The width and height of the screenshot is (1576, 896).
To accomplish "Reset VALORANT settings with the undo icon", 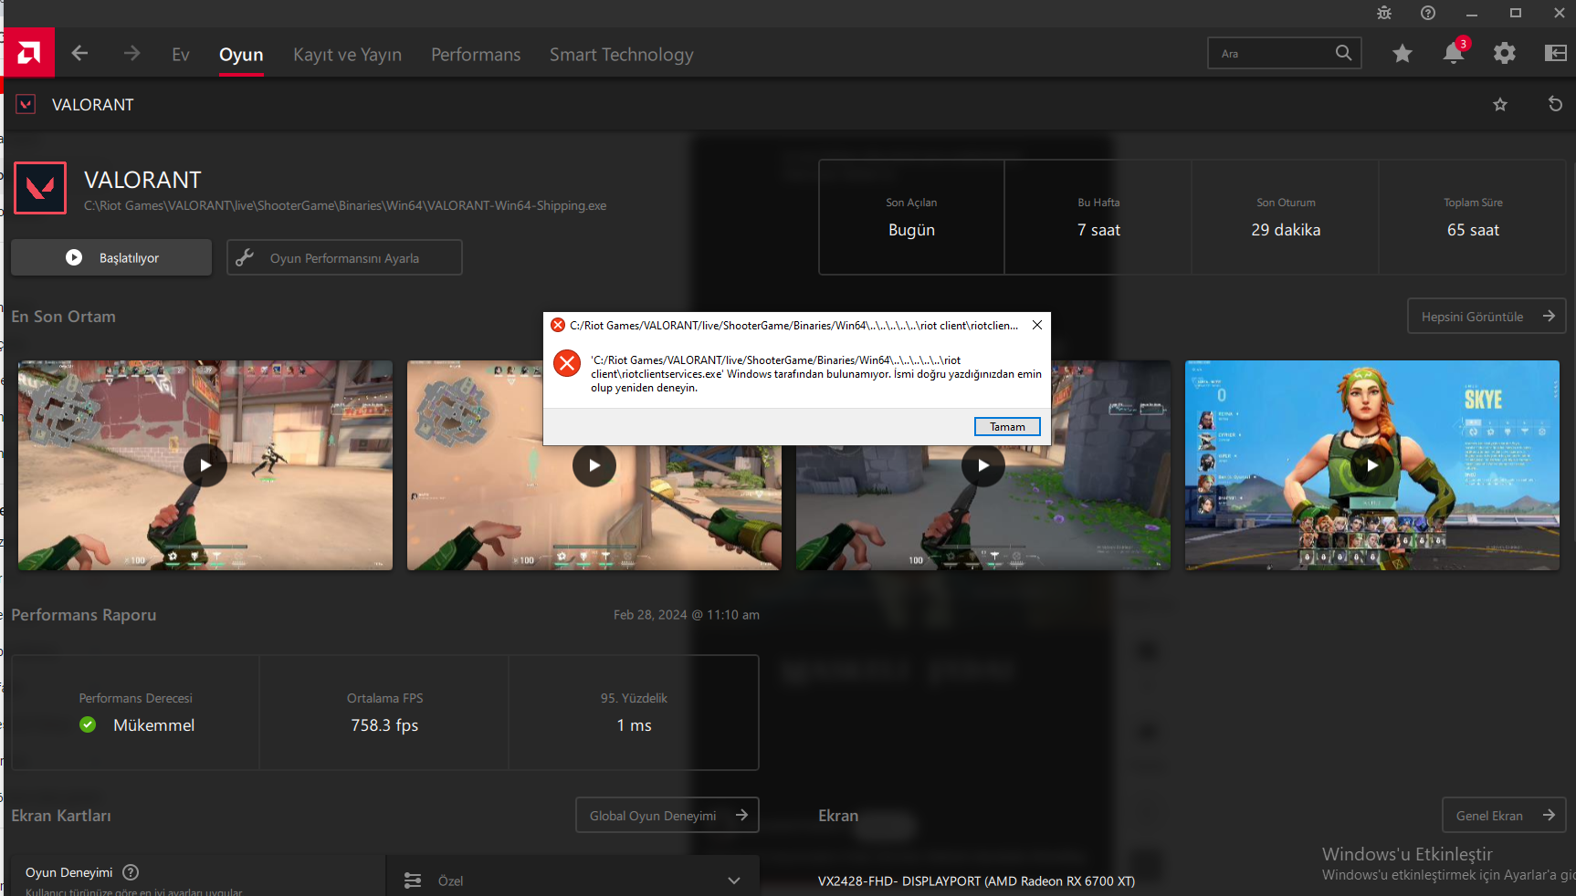I will click(1555, 104).
